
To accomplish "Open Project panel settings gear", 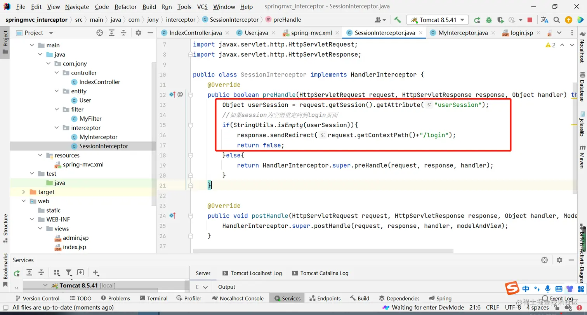I will click(x=139, y=33).
